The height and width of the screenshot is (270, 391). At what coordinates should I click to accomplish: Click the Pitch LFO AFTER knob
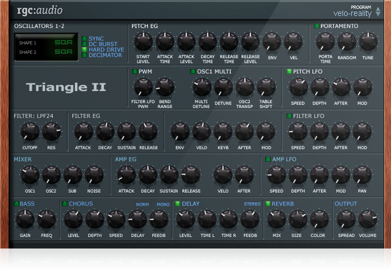[341, 87]
